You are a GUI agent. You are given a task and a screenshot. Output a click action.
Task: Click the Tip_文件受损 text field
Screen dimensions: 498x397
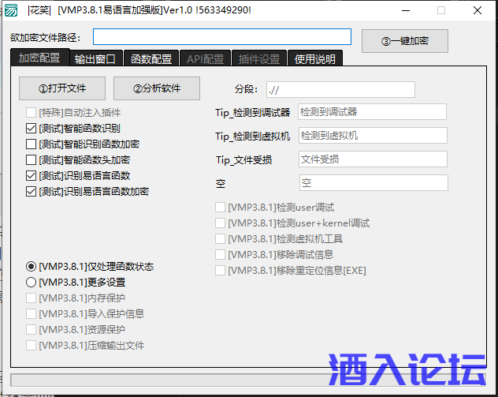373,159
